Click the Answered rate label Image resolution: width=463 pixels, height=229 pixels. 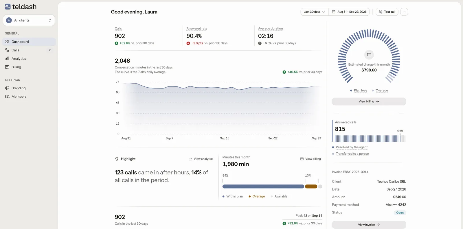(197, 28)
